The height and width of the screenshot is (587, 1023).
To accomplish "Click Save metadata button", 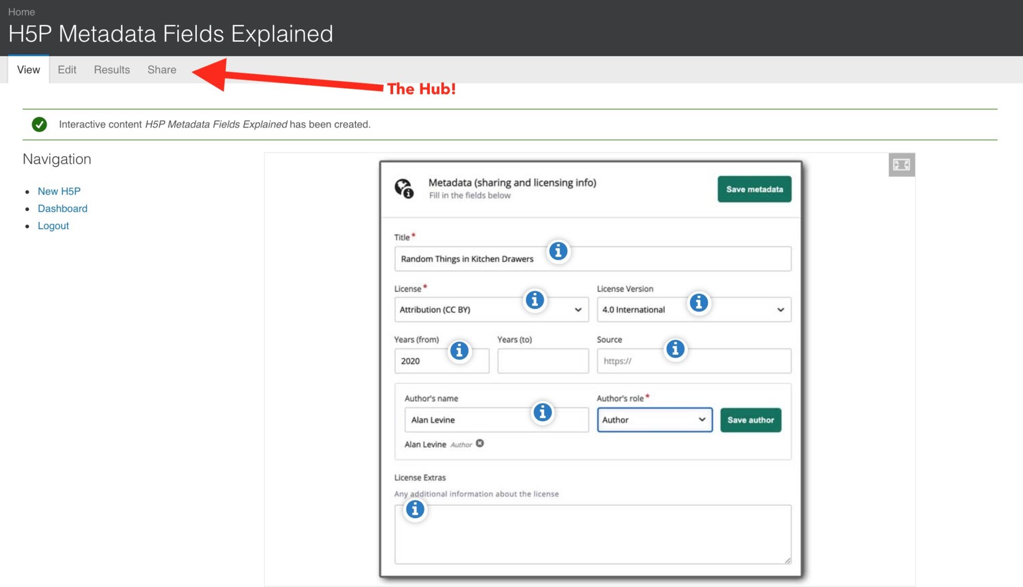I will (x=755, y=188).
